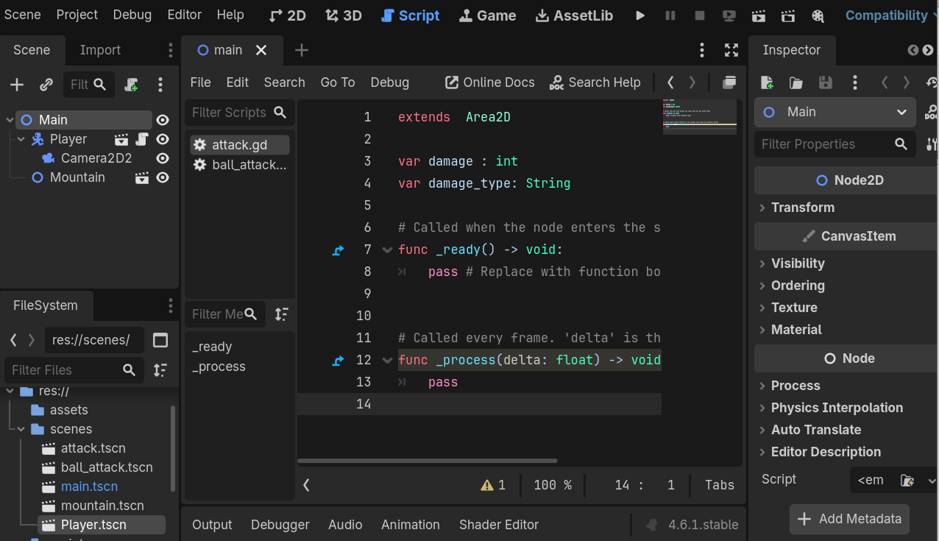Expand the Transform property section

click(802, 208)
